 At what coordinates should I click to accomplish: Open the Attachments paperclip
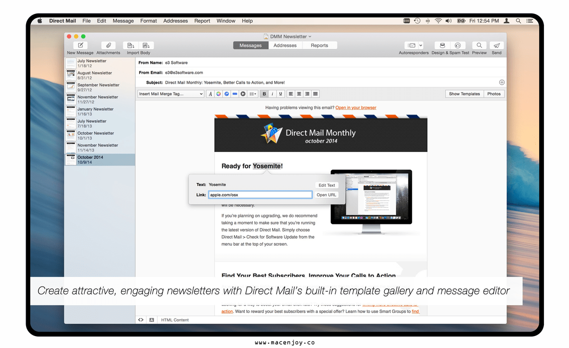click(108, 45)
